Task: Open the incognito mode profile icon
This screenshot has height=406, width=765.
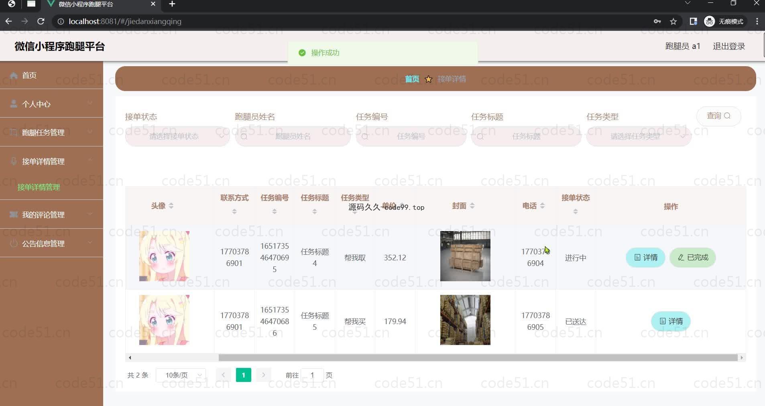Action: tap(710, 22)
